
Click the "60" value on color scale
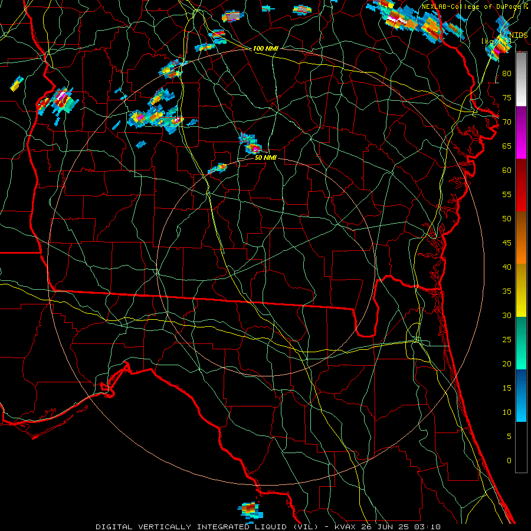[507, 171]
